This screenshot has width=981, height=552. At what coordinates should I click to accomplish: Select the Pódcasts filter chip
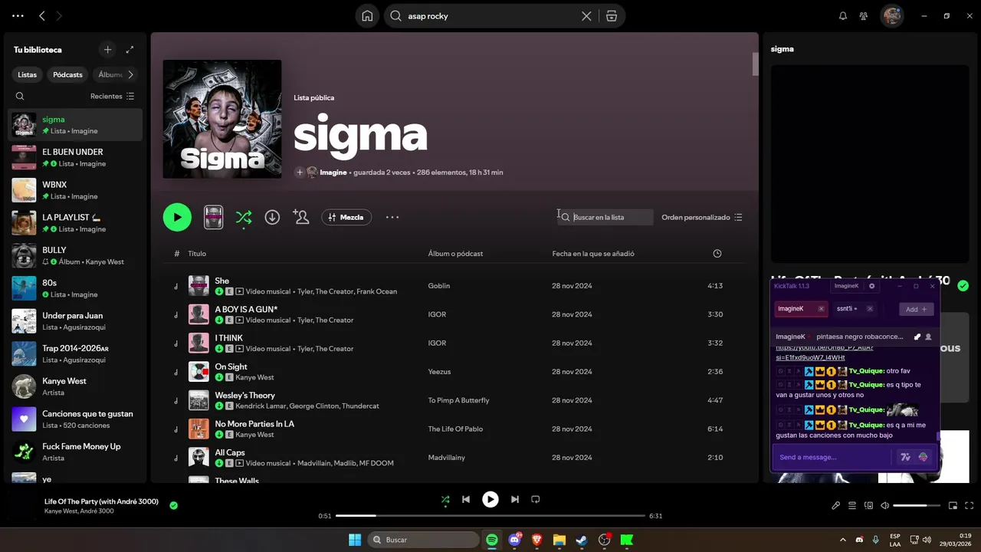(67, 74)
